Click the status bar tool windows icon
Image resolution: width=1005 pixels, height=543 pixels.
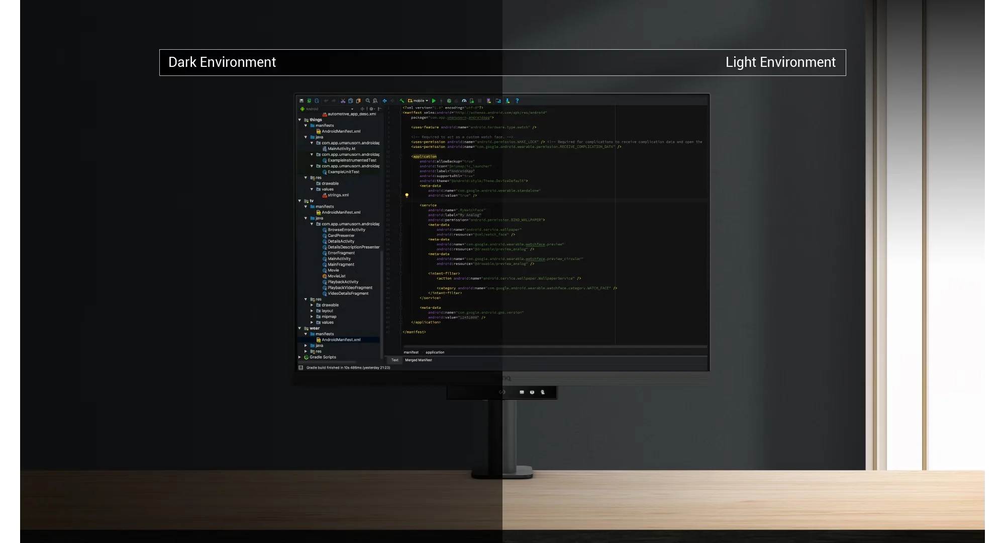[301, 368]
